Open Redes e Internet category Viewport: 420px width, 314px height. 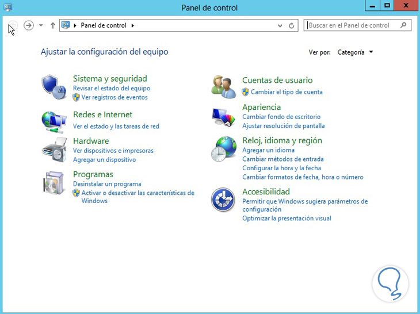(x=102, y=114)
